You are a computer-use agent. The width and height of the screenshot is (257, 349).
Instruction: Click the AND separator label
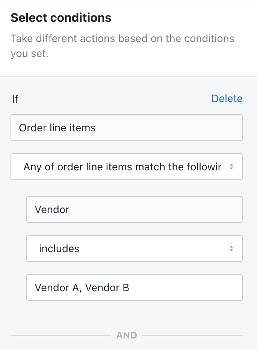coord(127,335)
